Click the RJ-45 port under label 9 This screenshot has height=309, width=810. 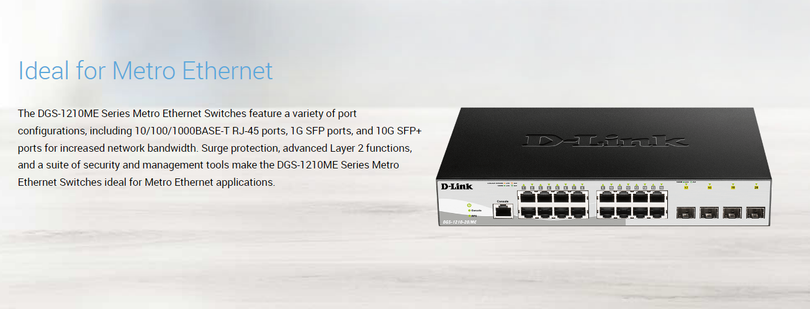click(607, 197)
